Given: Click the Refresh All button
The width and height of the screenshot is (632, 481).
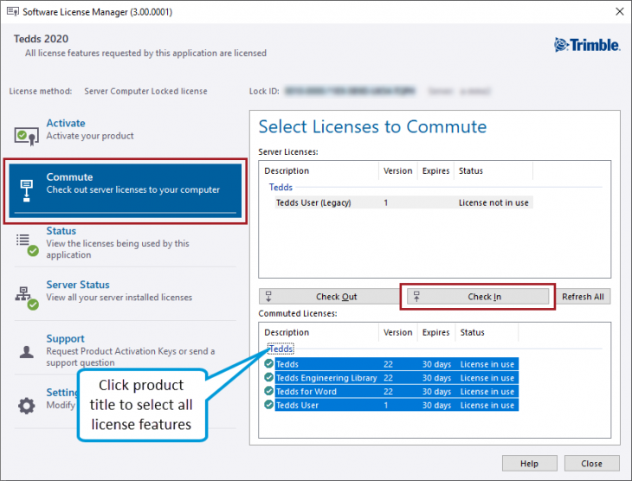Looking at the screenshot, I should [583, 297].
